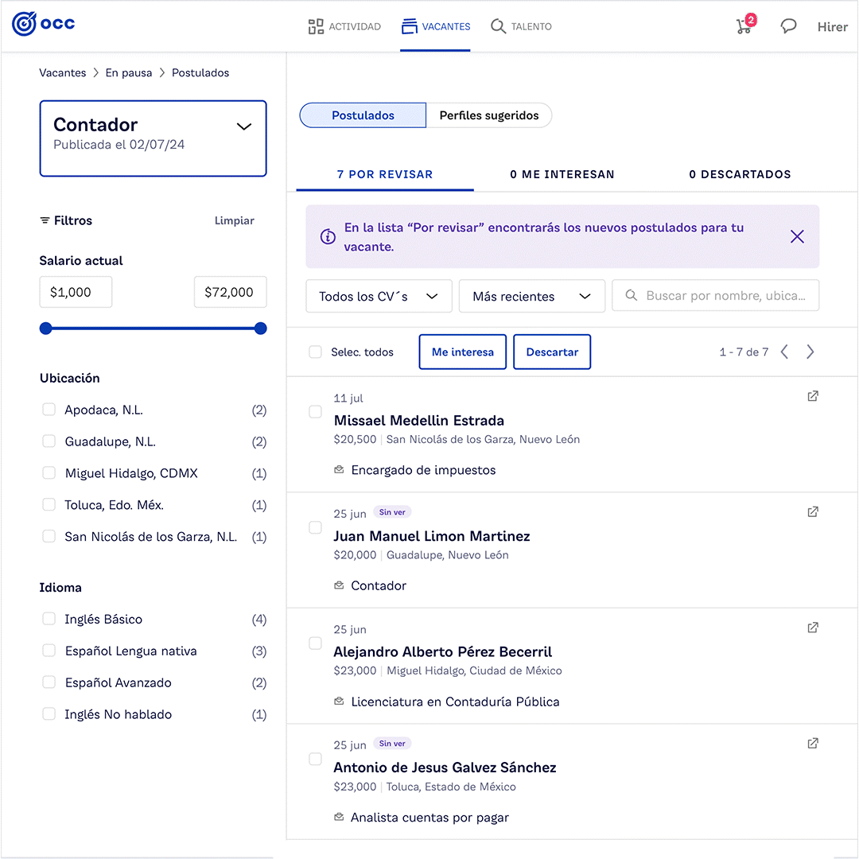Open the Todos los CV's dropdown

coord(379,296)
